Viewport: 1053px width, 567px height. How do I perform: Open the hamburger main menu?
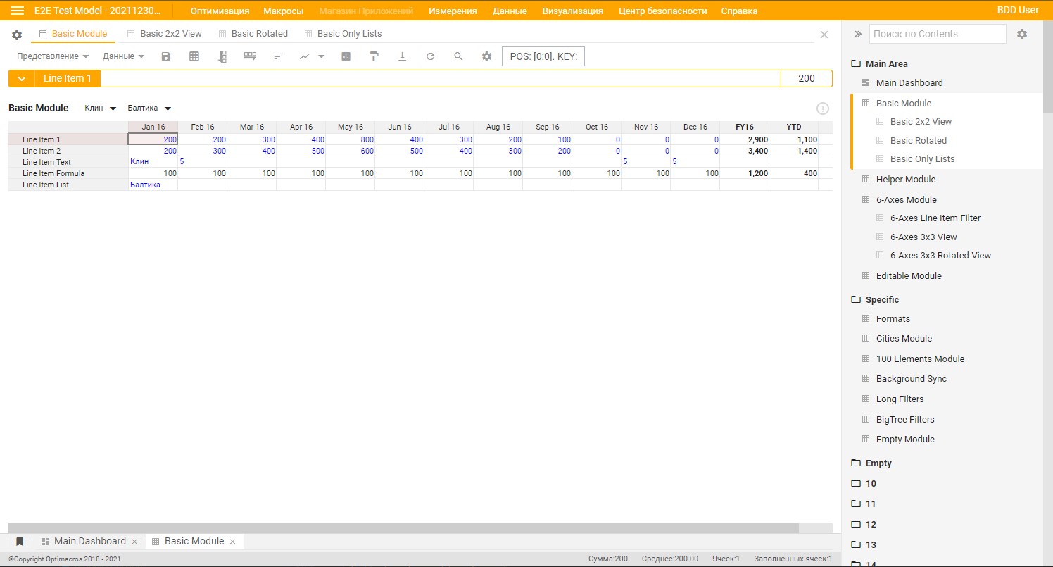pyautogui.click(x=18, y=11)
